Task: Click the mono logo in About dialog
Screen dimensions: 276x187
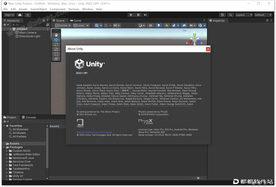Action: [80, 123]
